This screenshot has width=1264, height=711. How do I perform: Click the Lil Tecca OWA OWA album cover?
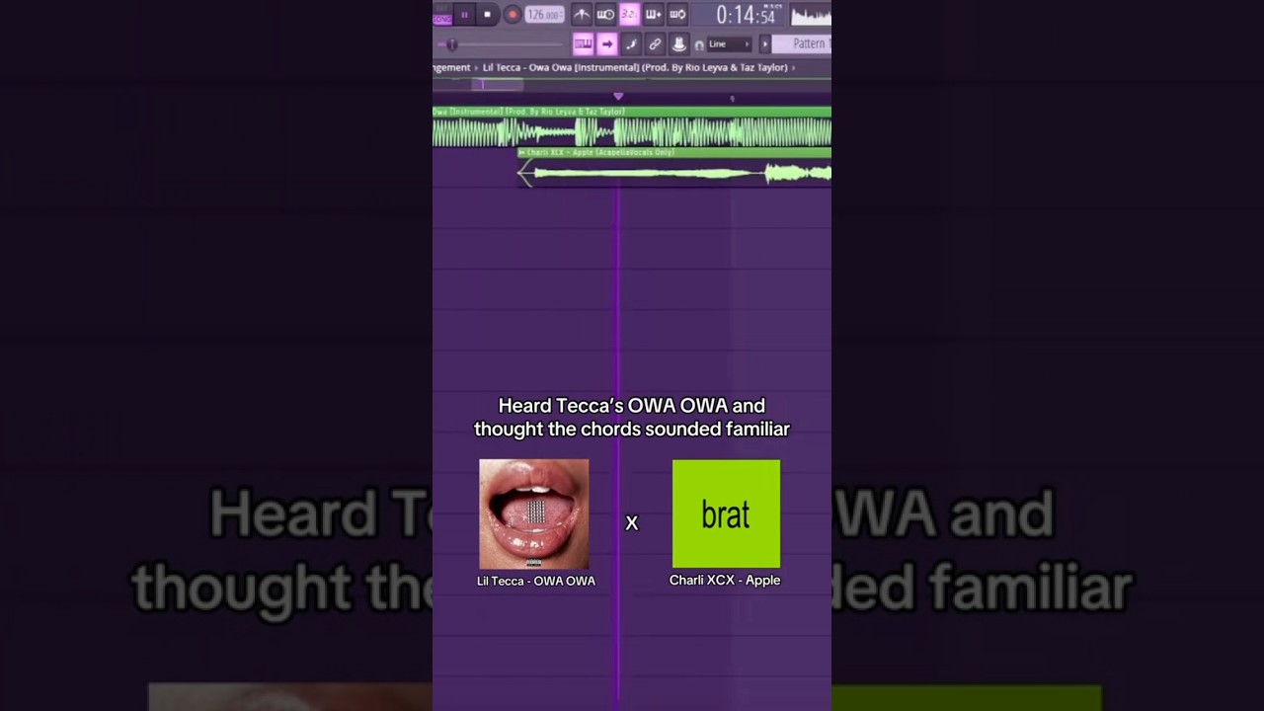coord(533,513)
